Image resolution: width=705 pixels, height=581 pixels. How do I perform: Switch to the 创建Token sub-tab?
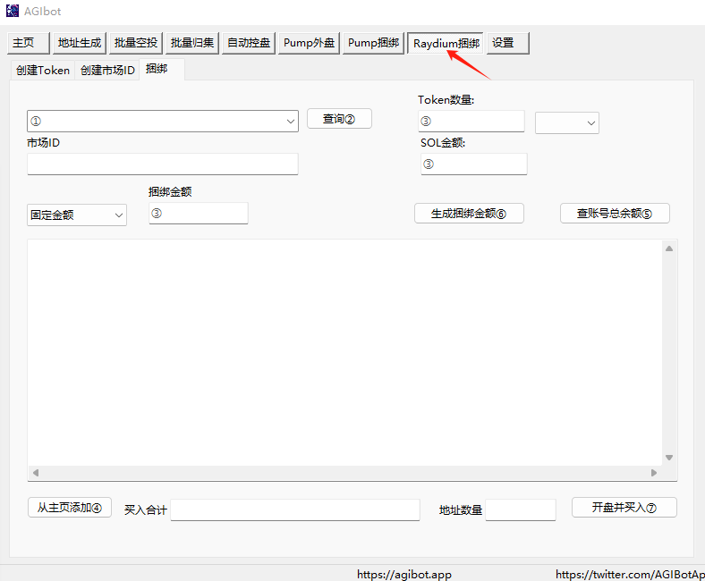point(43,71)
